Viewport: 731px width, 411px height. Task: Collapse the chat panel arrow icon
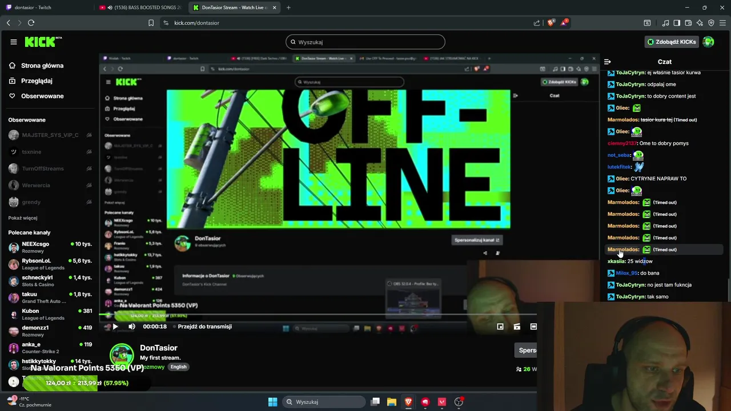click(x=608, y=62)
